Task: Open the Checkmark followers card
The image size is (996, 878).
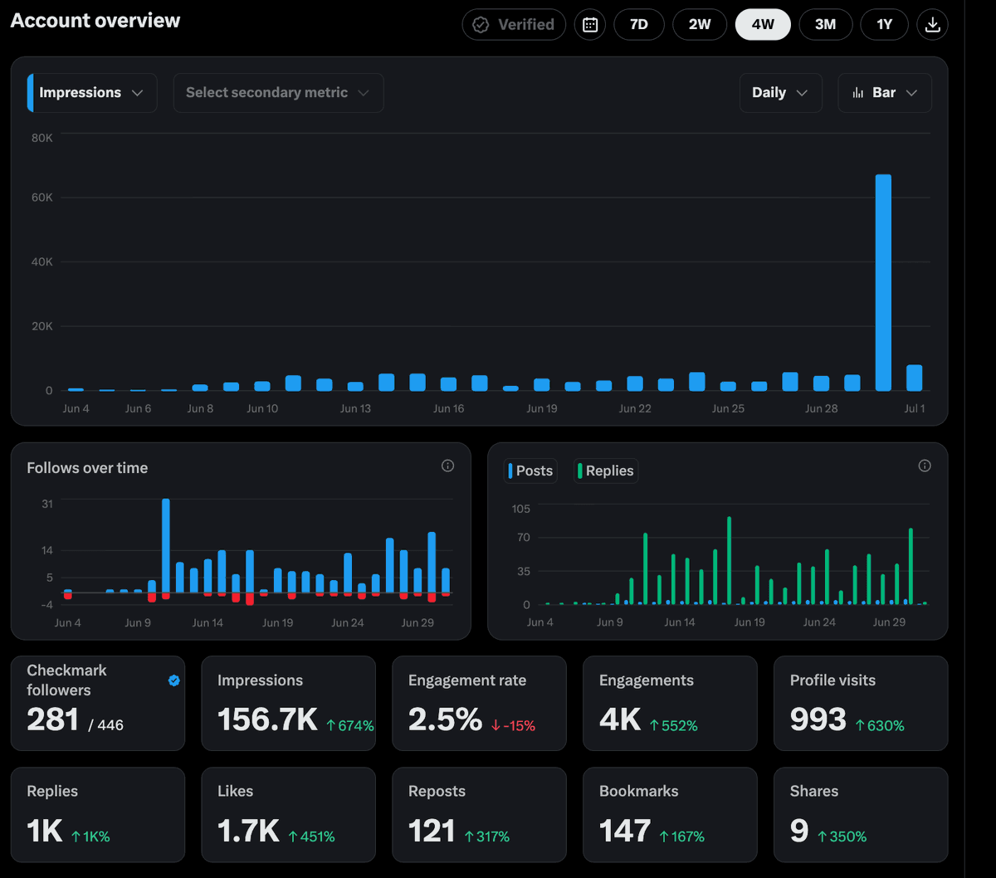Action: point(98,703)
